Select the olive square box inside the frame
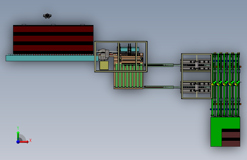Viewport: 247px width, 160px height. (104, 65)
